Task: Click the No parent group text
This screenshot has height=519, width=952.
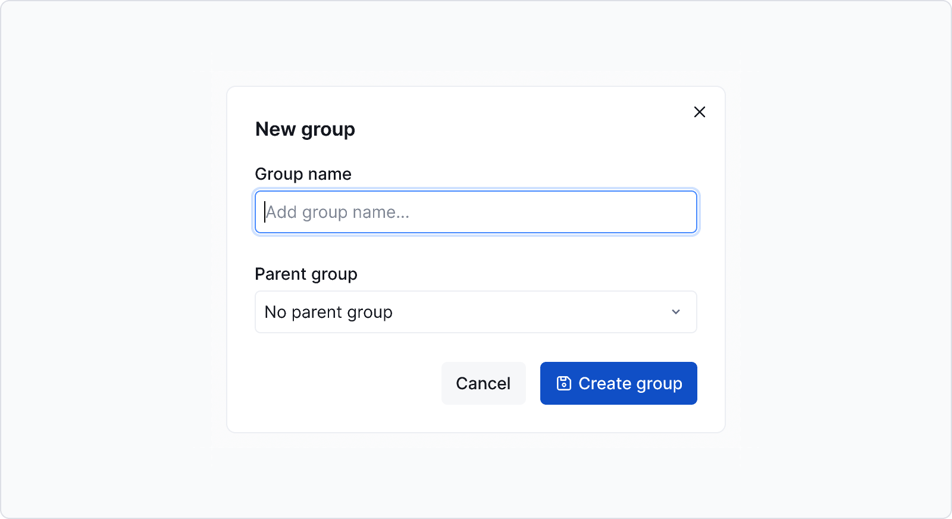Action: [328, 312]
